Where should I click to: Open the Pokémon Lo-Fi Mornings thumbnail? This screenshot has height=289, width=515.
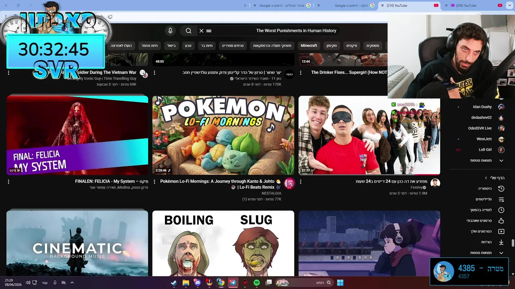click(223, 135)
